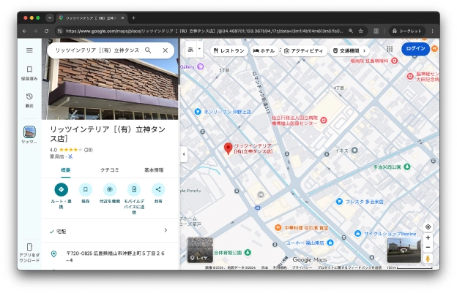Send to mobile device (モバイルデバイスに送信) icon
Viewport: 457px width, 293px height.
click(x=134, y=189)
